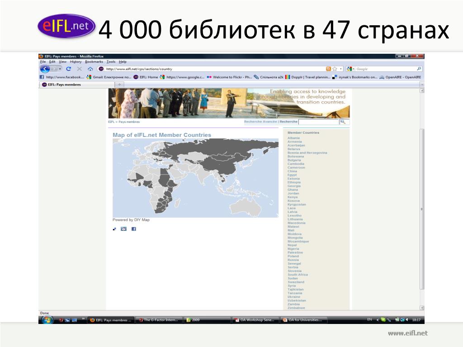Share the map via the Delicious icon
This screenshot has height=347, width=463.
pyautogui.click(x=114, y=229)
